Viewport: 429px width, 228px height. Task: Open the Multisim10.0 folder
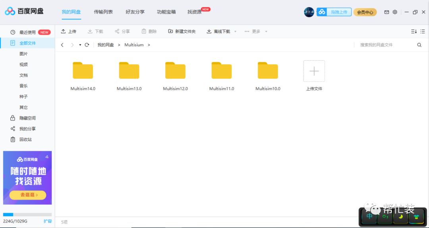pos(268,71)
